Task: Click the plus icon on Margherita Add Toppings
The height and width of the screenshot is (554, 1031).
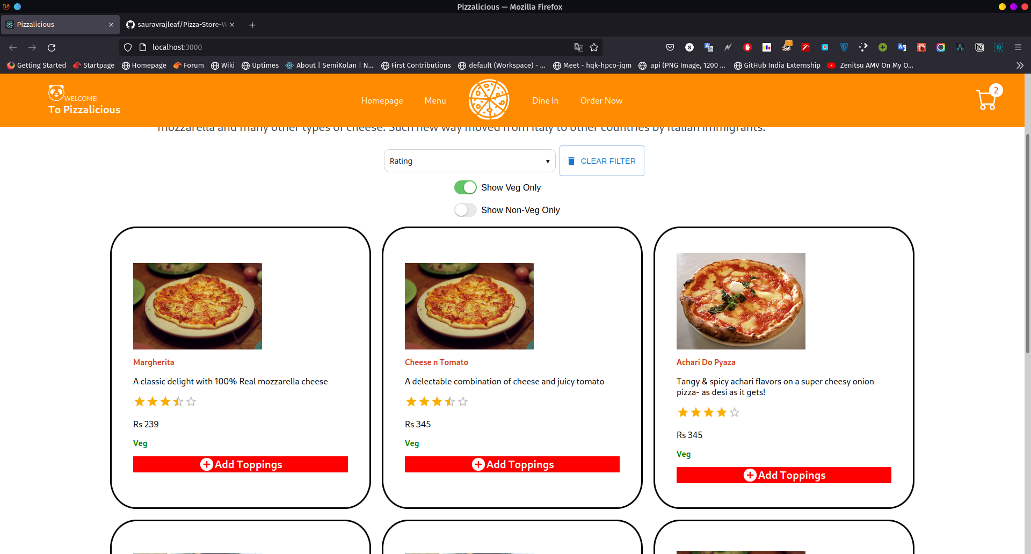Action: click(x=207, y=464)
